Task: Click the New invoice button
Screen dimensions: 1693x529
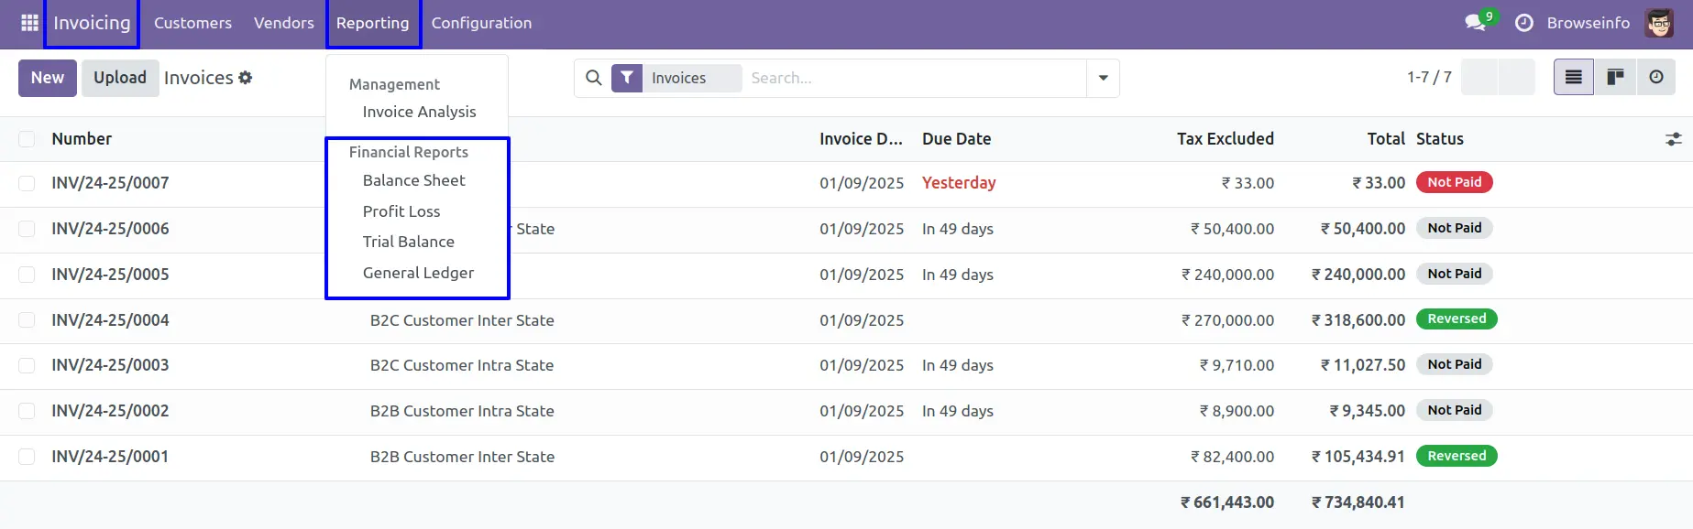Action: point(48,78)
